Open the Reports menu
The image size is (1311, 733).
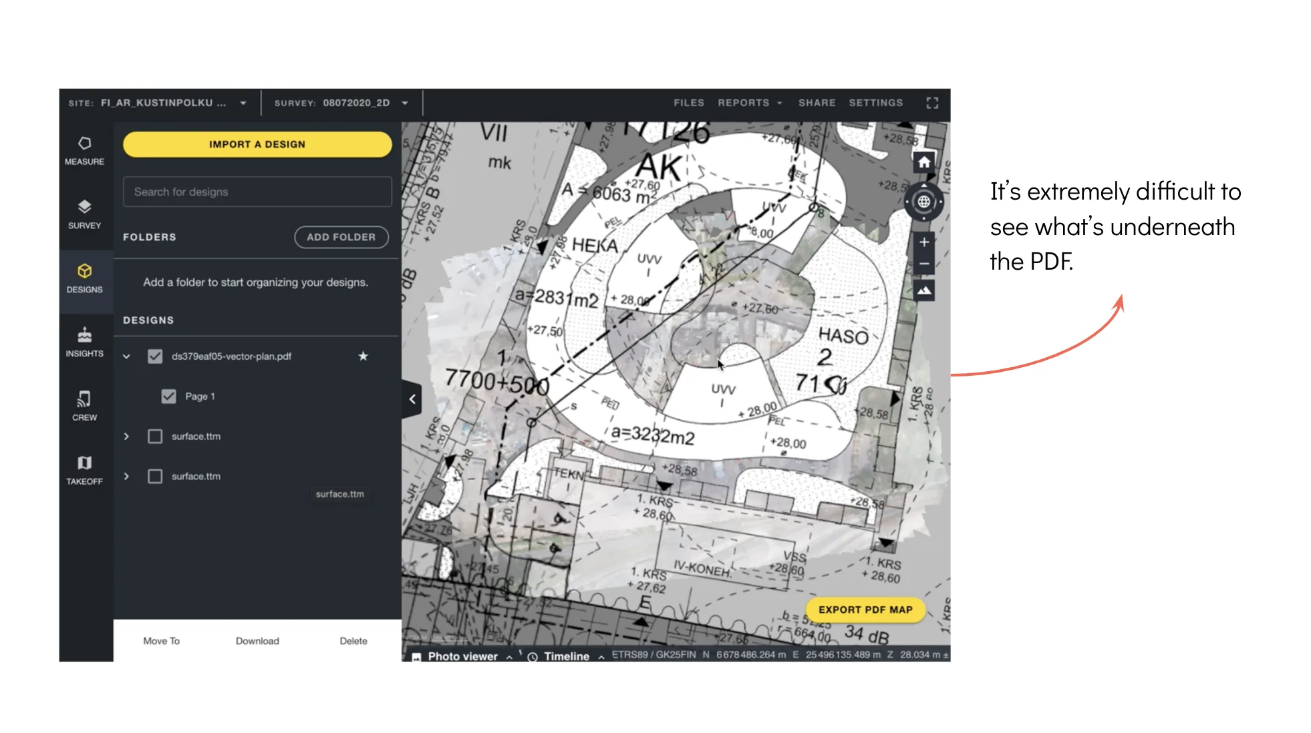click(x=749, y=103)
